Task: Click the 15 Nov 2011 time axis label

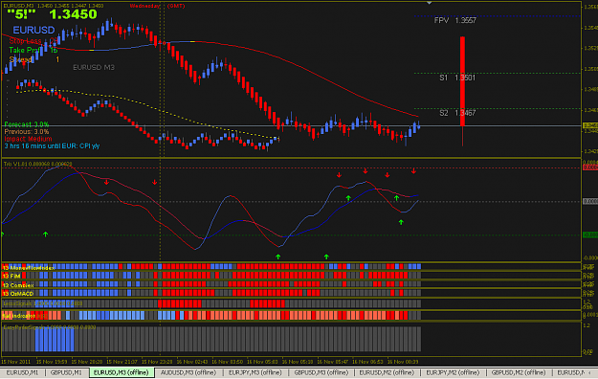Action: 16,362
